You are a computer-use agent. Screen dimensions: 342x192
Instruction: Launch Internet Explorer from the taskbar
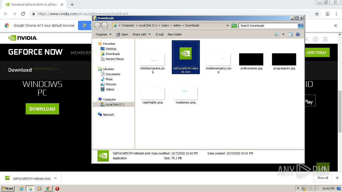click(x=21, y=189)
